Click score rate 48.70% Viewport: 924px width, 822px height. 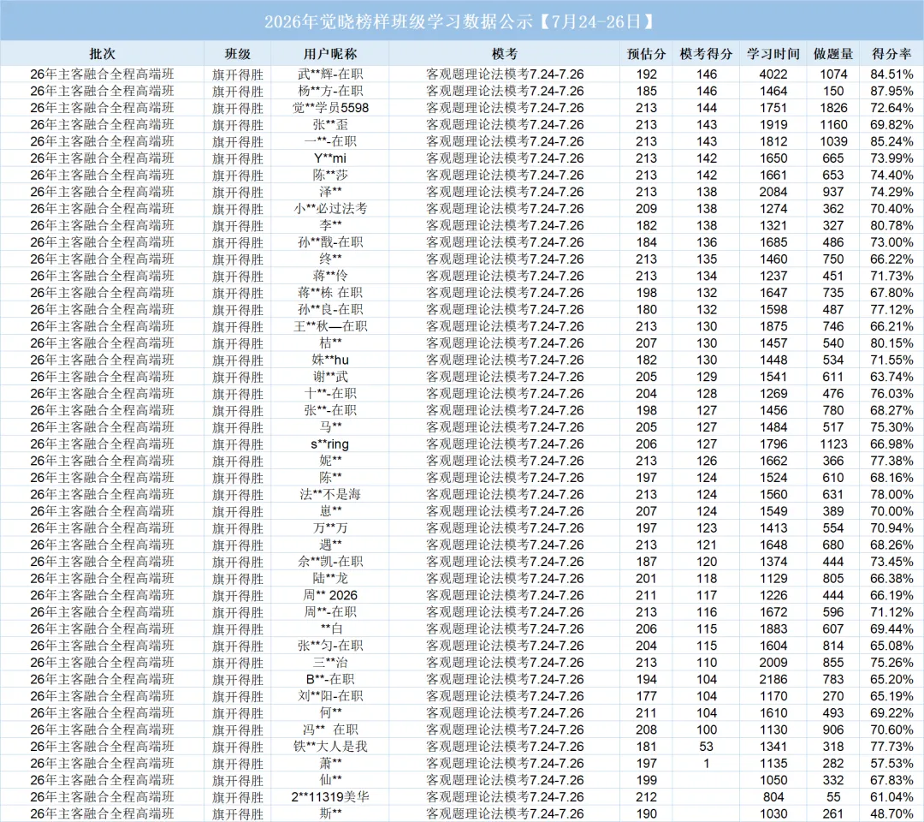click(891, 813)
